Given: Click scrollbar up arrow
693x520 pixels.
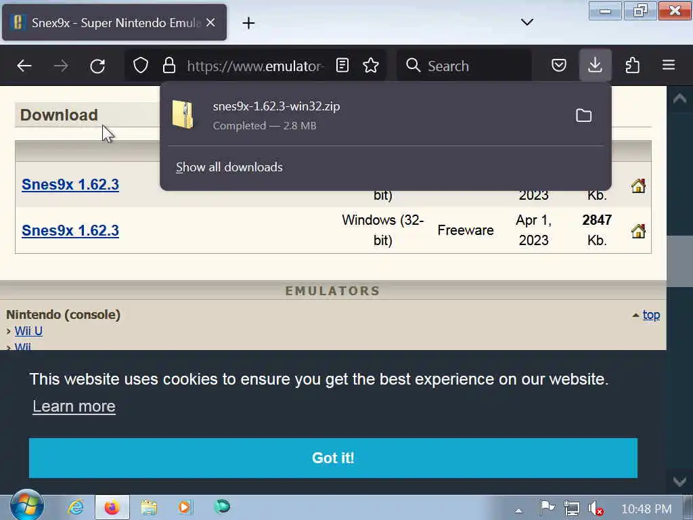Looking at the screenshot, I should 679,99.
